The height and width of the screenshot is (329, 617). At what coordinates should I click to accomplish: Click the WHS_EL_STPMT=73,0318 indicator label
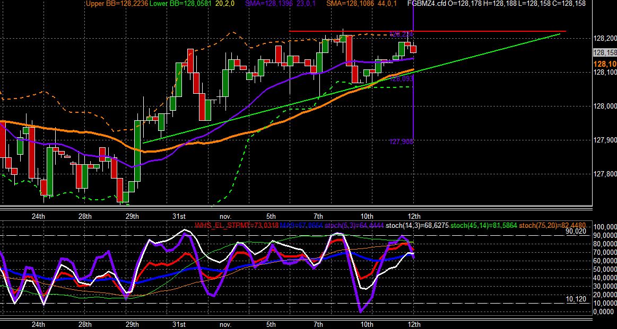pos(237,226)
